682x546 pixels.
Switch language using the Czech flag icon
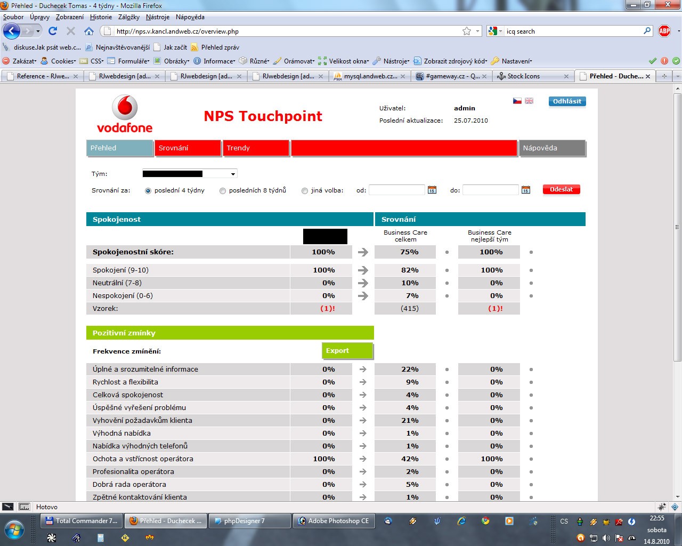(517, 101)
